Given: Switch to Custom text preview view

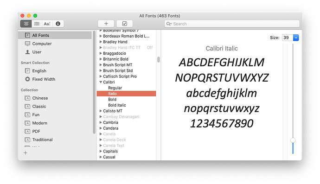Looking at the screenshot, I should (47, 24).
